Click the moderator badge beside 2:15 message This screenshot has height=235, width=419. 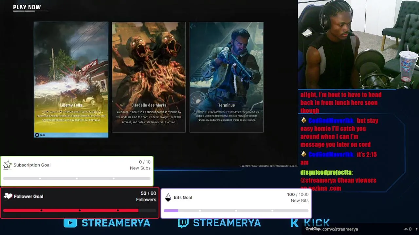point(304,154)
